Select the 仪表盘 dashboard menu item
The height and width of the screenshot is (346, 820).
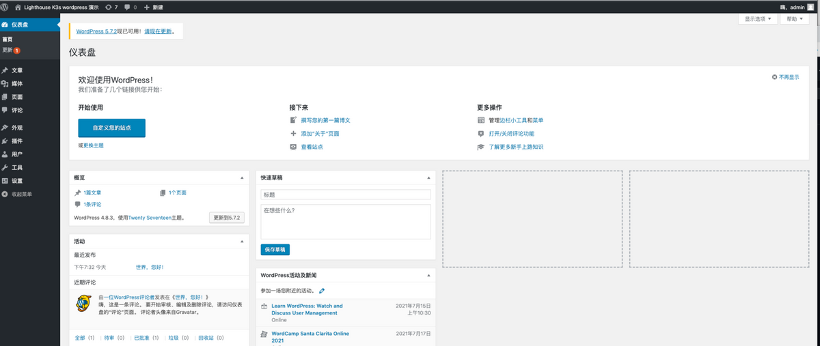(30, 25)
